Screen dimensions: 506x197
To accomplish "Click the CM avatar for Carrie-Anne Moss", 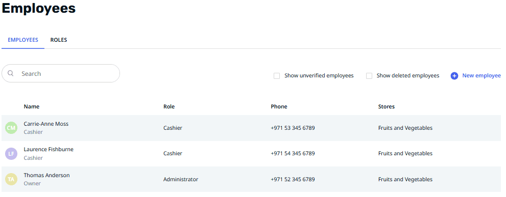I will 11,128.
